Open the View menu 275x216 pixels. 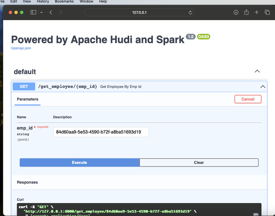click(27, 1)
